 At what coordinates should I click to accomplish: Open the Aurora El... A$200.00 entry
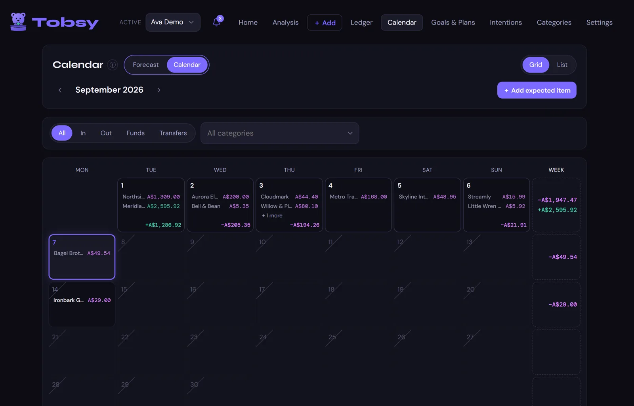[x=220, y=197]
